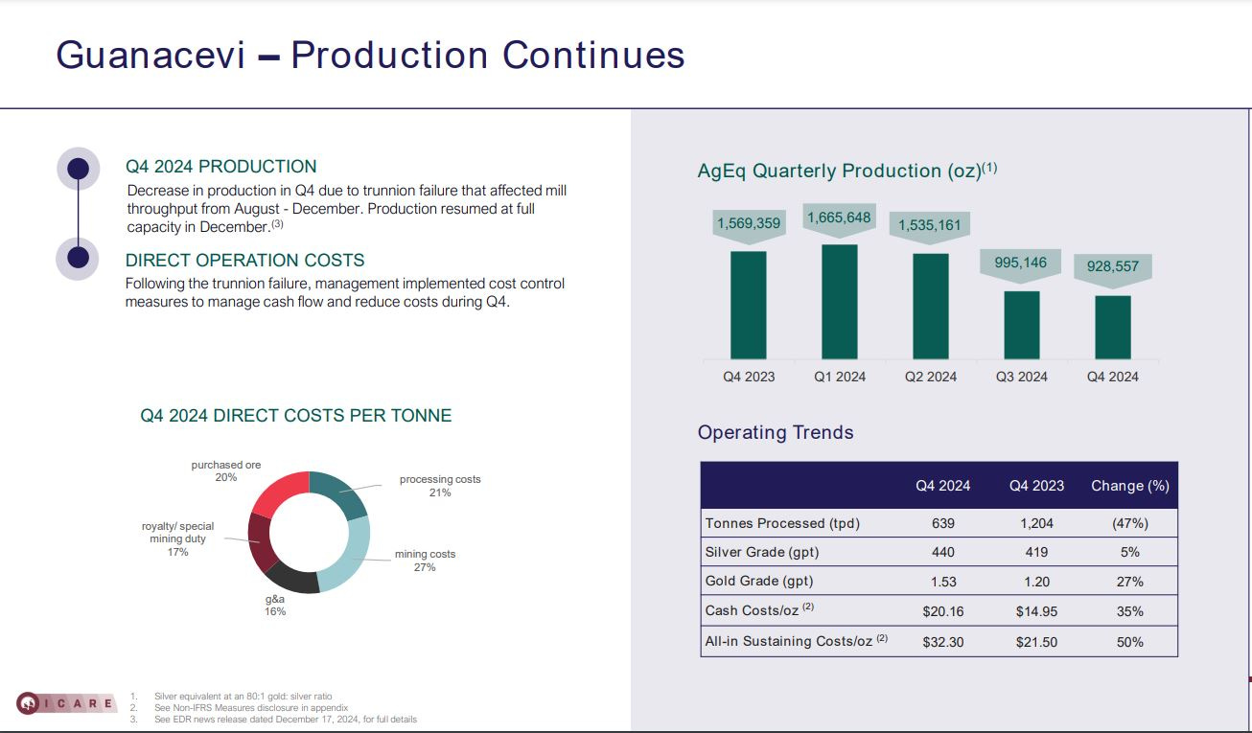Click the Tonnes Processed (tpd) row label
The image size is (1252, 733).
click(x=782, y=523)
